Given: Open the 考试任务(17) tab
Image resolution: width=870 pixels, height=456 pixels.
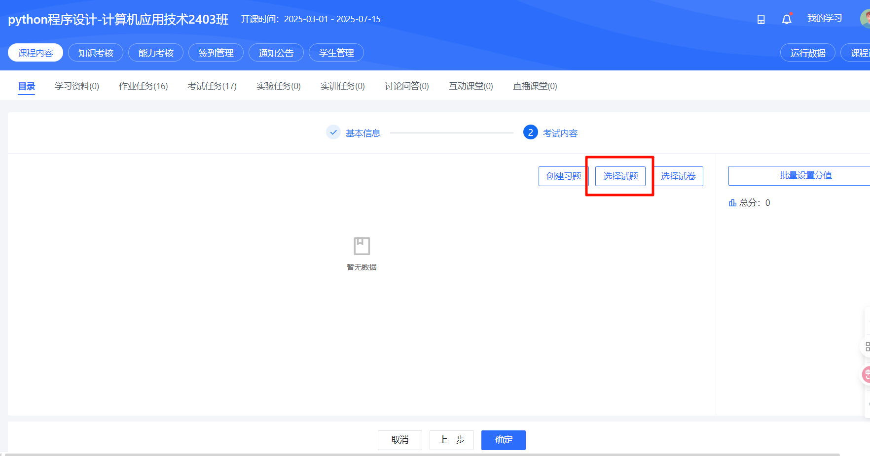Looking at the screenshot, I should (x=212, y=86).
